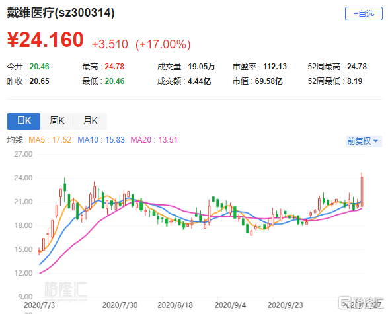Viewport: 388px width, 314px height.
Task: Select date axis label 2020/7/30
Action: [120, 305]
